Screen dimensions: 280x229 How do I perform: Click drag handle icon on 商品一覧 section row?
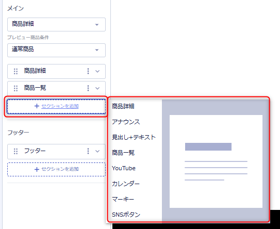coord(15,88)
